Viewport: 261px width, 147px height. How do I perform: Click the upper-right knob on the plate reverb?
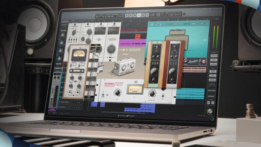pos(80,78)
